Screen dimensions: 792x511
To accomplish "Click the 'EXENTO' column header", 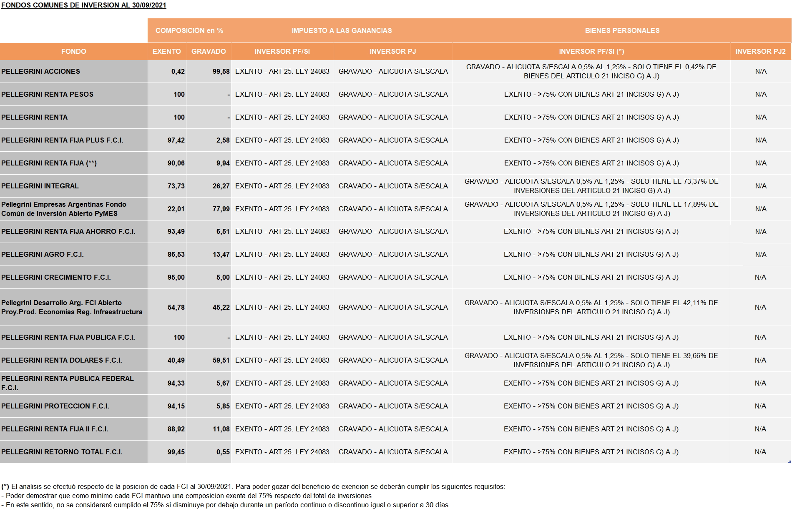I will click(167, 51).
